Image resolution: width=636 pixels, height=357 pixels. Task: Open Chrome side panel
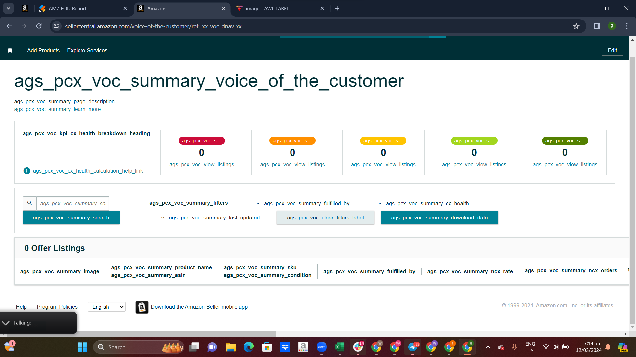tap(597, 26)
